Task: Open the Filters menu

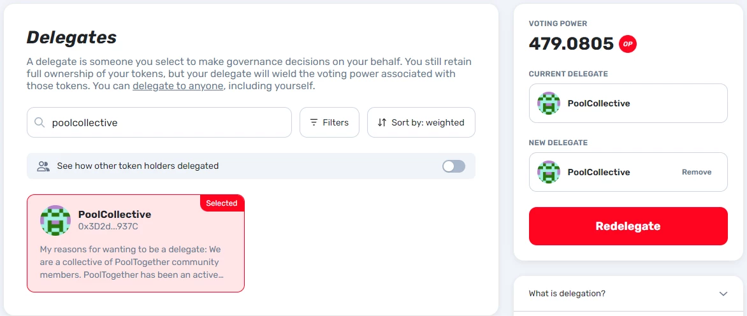Action: [329, 123]
